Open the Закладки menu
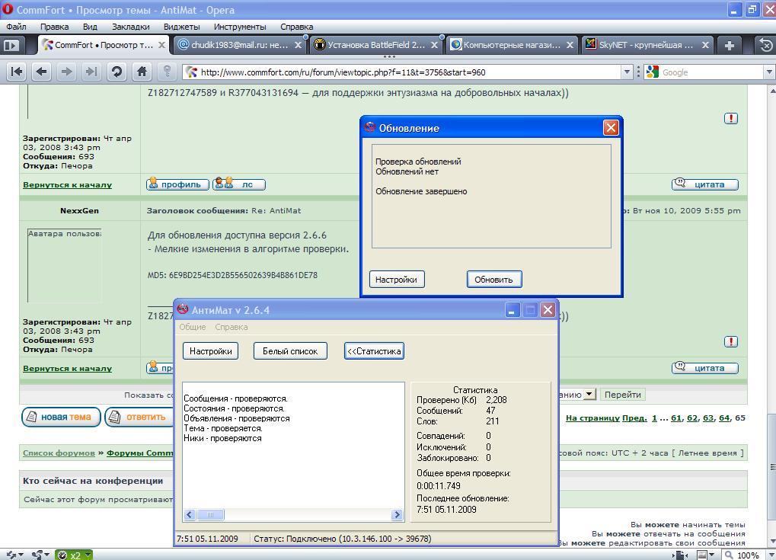 130,27
